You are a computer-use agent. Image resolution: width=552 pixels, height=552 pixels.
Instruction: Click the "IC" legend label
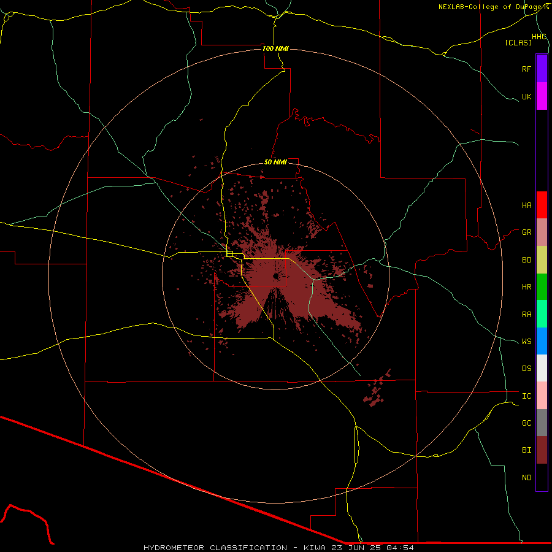(526, 396)
